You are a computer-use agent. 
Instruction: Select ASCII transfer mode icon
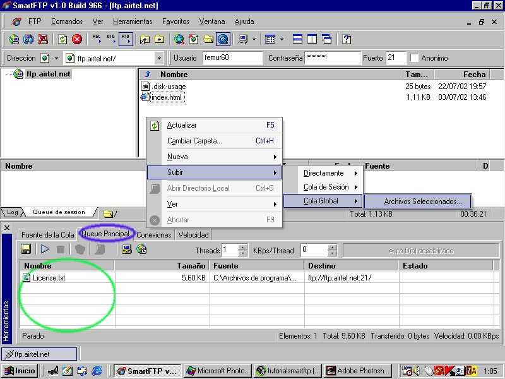[97, 39]
